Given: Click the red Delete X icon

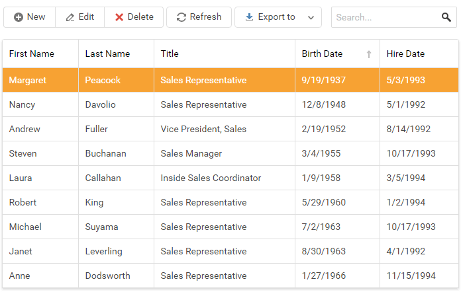Looking at the screenshot, I should click(x=119, y=17).
